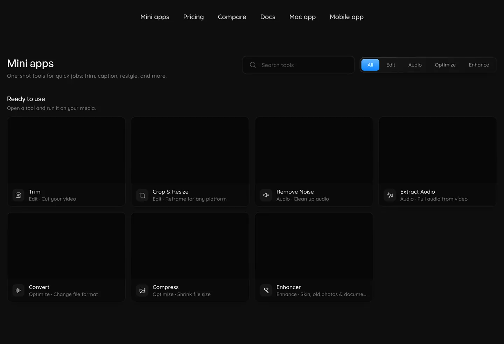Click the search magnifier icon

[x=253, y=65]
